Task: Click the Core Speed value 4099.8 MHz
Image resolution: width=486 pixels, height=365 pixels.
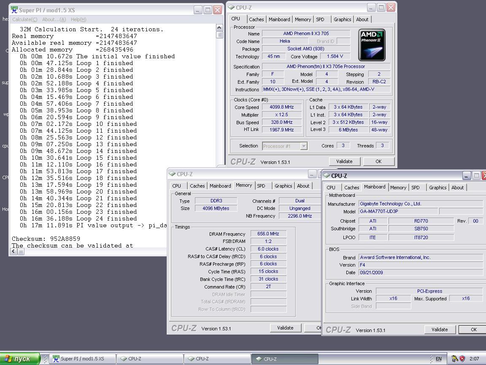Action: [x=282, y=107]
